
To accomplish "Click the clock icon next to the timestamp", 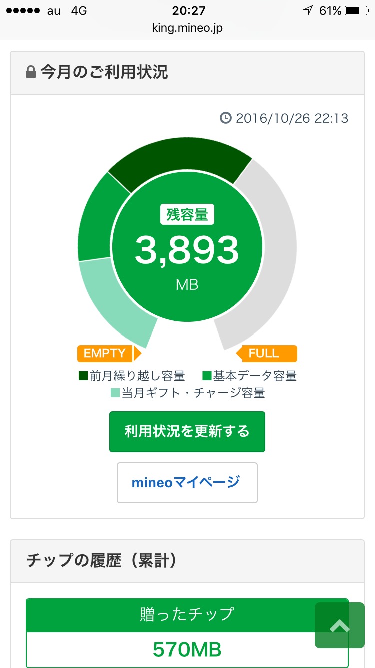I will [226, 118].
